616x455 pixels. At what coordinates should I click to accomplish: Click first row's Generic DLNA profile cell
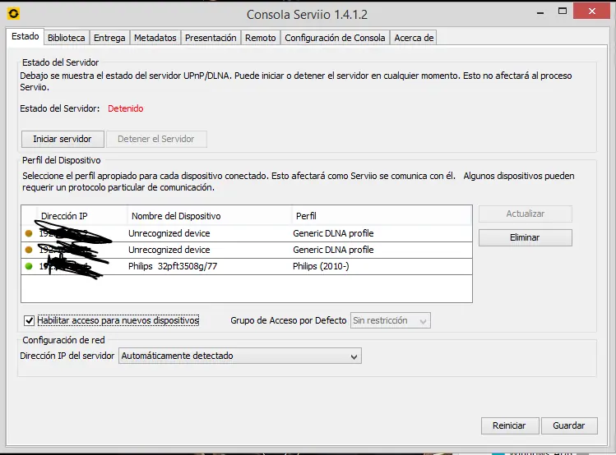pos(333,233)
